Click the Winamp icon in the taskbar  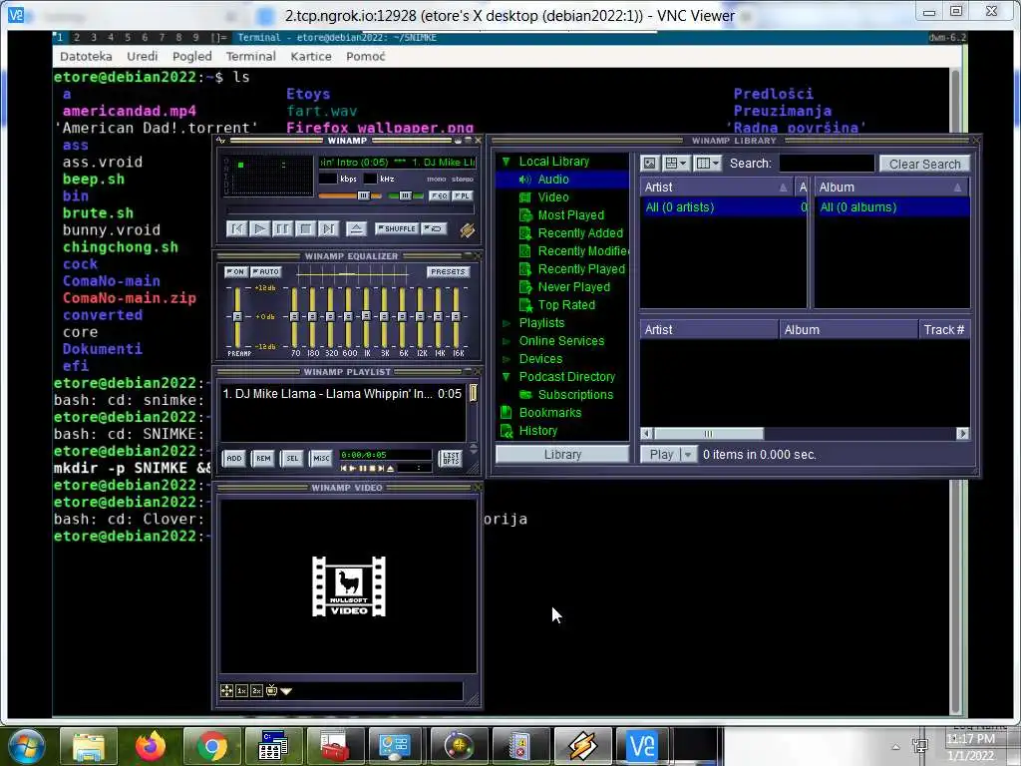click(582, 746)
